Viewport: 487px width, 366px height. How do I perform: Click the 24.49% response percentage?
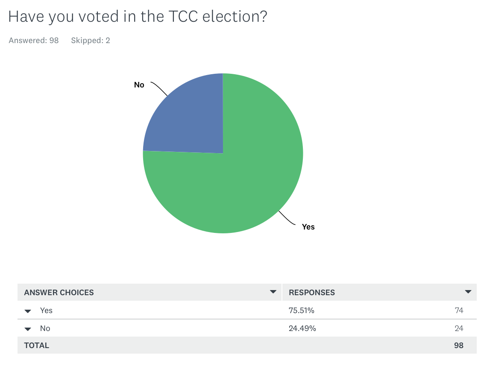tap(302, 328)
